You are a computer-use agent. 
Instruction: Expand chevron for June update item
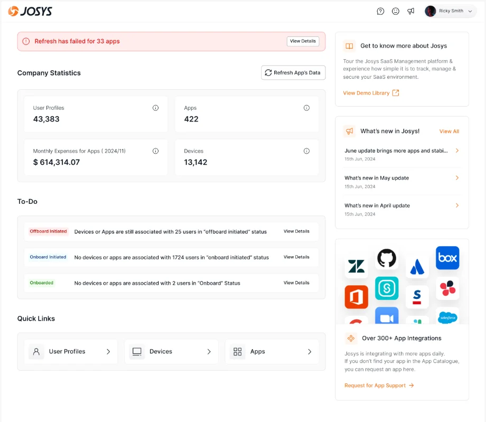(457, 151)
